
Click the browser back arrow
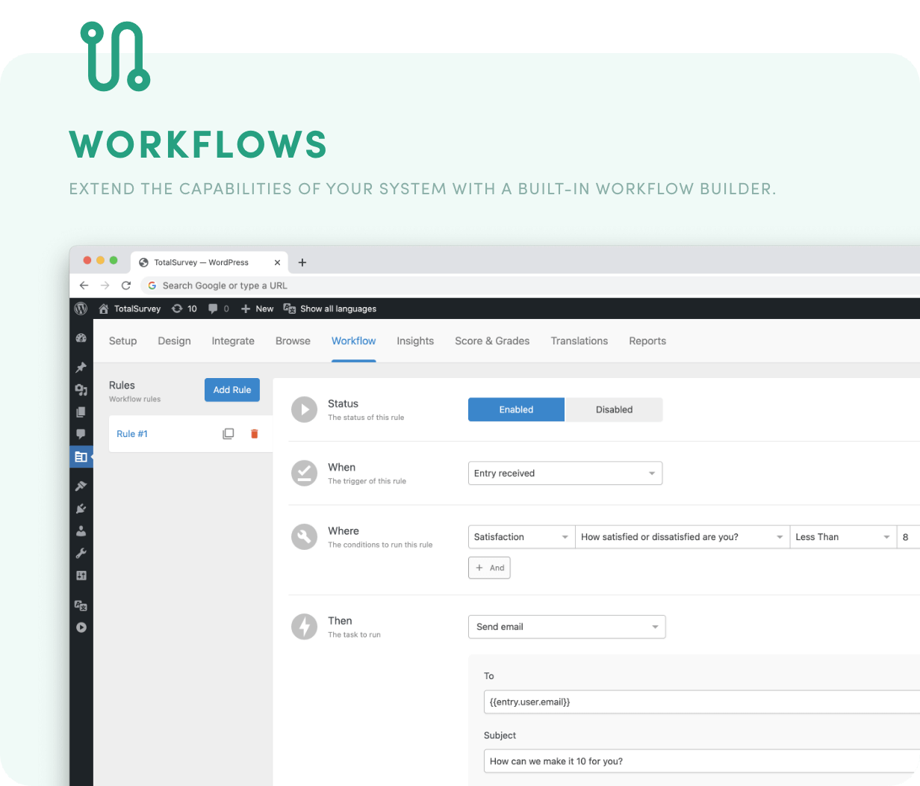(84, 285)
